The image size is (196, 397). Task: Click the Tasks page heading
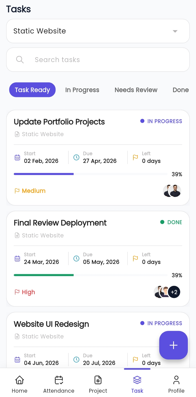pos(19,9)
